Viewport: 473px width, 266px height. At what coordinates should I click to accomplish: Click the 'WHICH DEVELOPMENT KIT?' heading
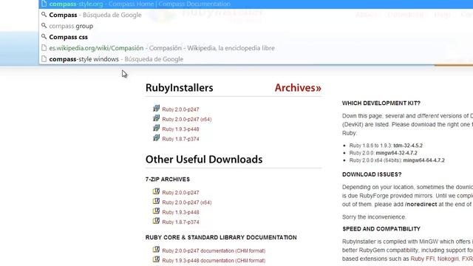click(381, 103)
